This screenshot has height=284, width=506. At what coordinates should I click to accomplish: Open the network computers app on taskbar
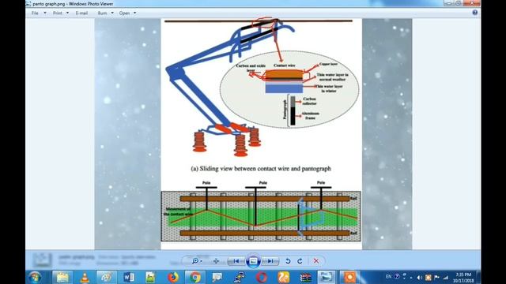[x=239, y=277]
